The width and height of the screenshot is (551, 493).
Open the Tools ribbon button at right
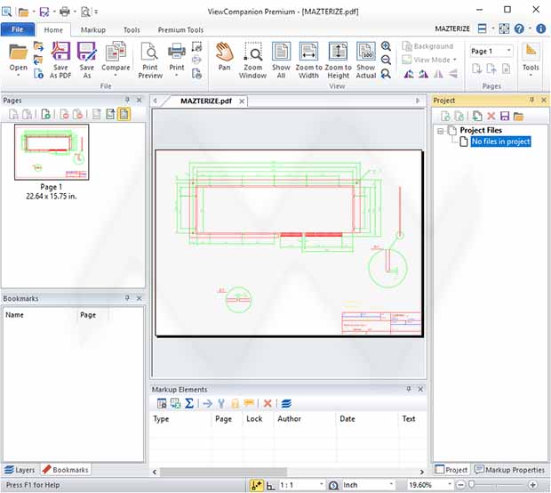pyautogui.click(x=531, y=60)
